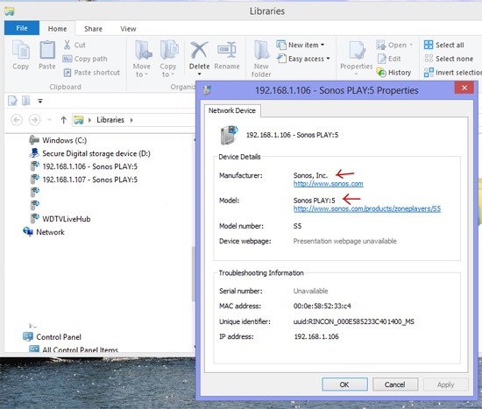Click the Libraries window title bar icon
This screenshot has width=482, height=409.
(10, 11)
